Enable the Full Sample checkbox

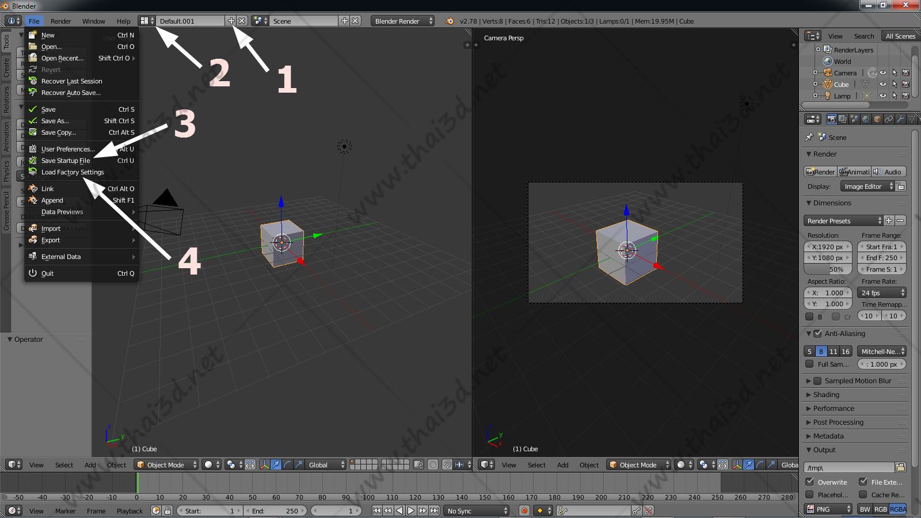(809, 364)
